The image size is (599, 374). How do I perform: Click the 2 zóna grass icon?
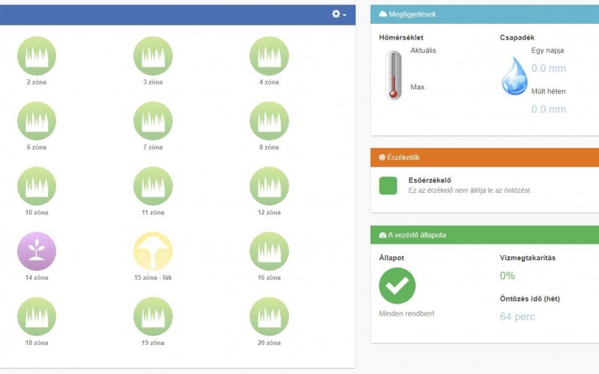click(37, 55)
